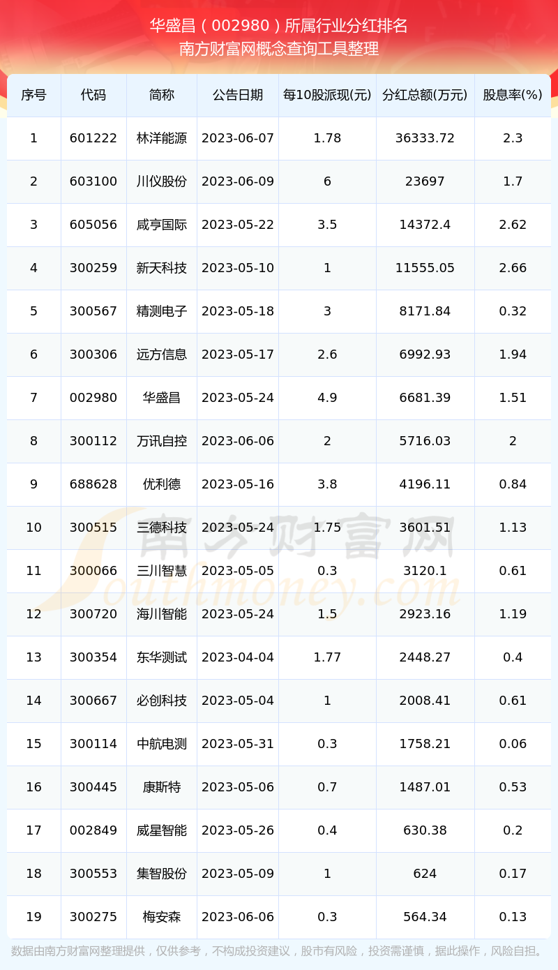This screenshot has height=970, width=558.
Task: Select the 公告日期 column header
Action: (238, 95)
